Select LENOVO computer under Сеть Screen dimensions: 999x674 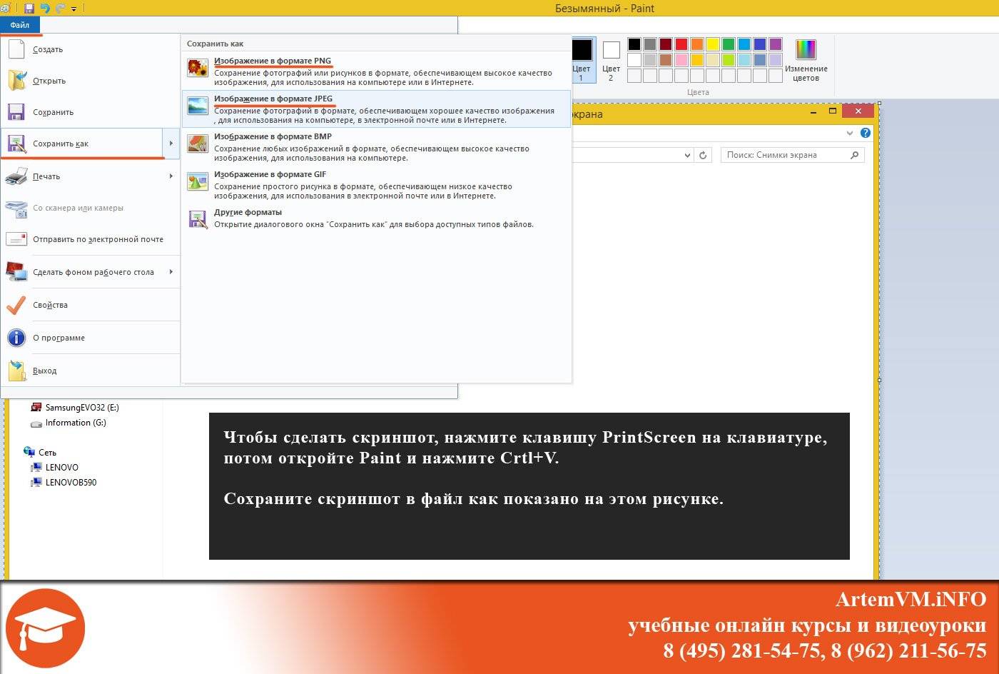[54, 467]
